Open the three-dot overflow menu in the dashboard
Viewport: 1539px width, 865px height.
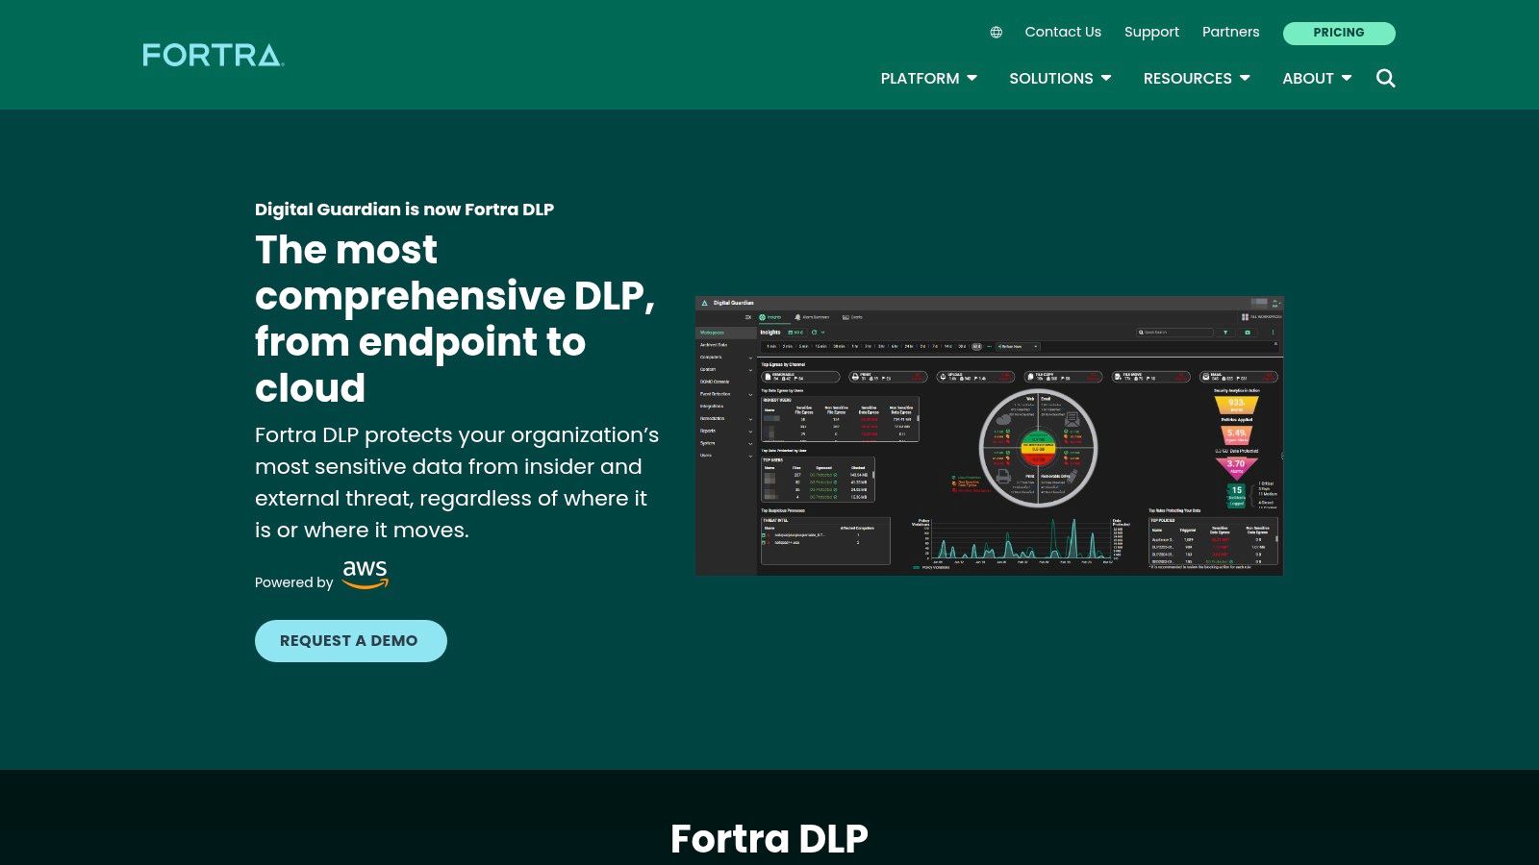point(1273,333)
